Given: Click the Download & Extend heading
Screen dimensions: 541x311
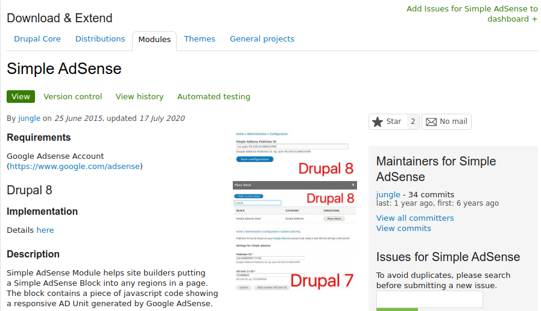Looking at the screenshot, I should (x=60, y=18).
